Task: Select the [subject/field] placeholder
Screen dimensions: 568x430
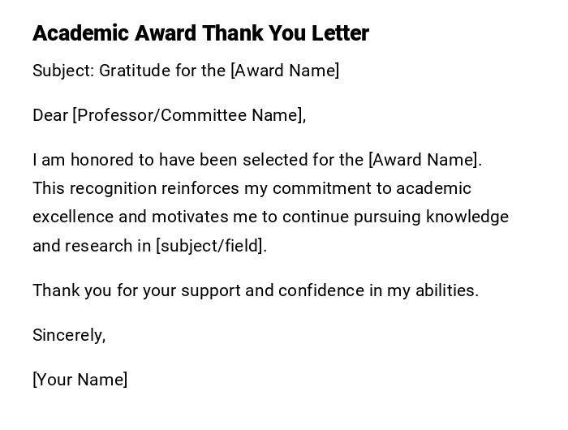Action: [x=209, y=246]
